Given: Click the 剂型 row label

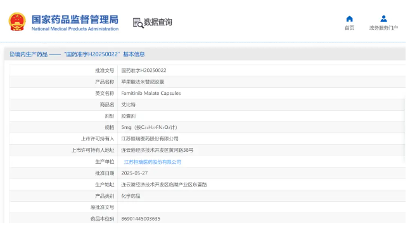Looking at the screenshot, I should coord(109,116).
